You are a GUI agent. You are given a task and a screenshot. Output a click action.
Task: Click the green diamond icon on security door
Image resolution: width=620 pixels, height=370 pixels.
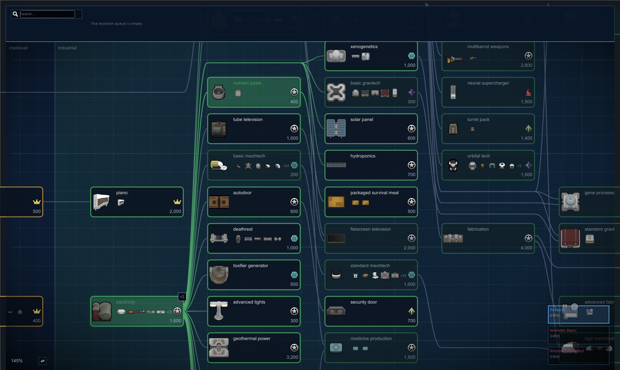coord(411,311)
